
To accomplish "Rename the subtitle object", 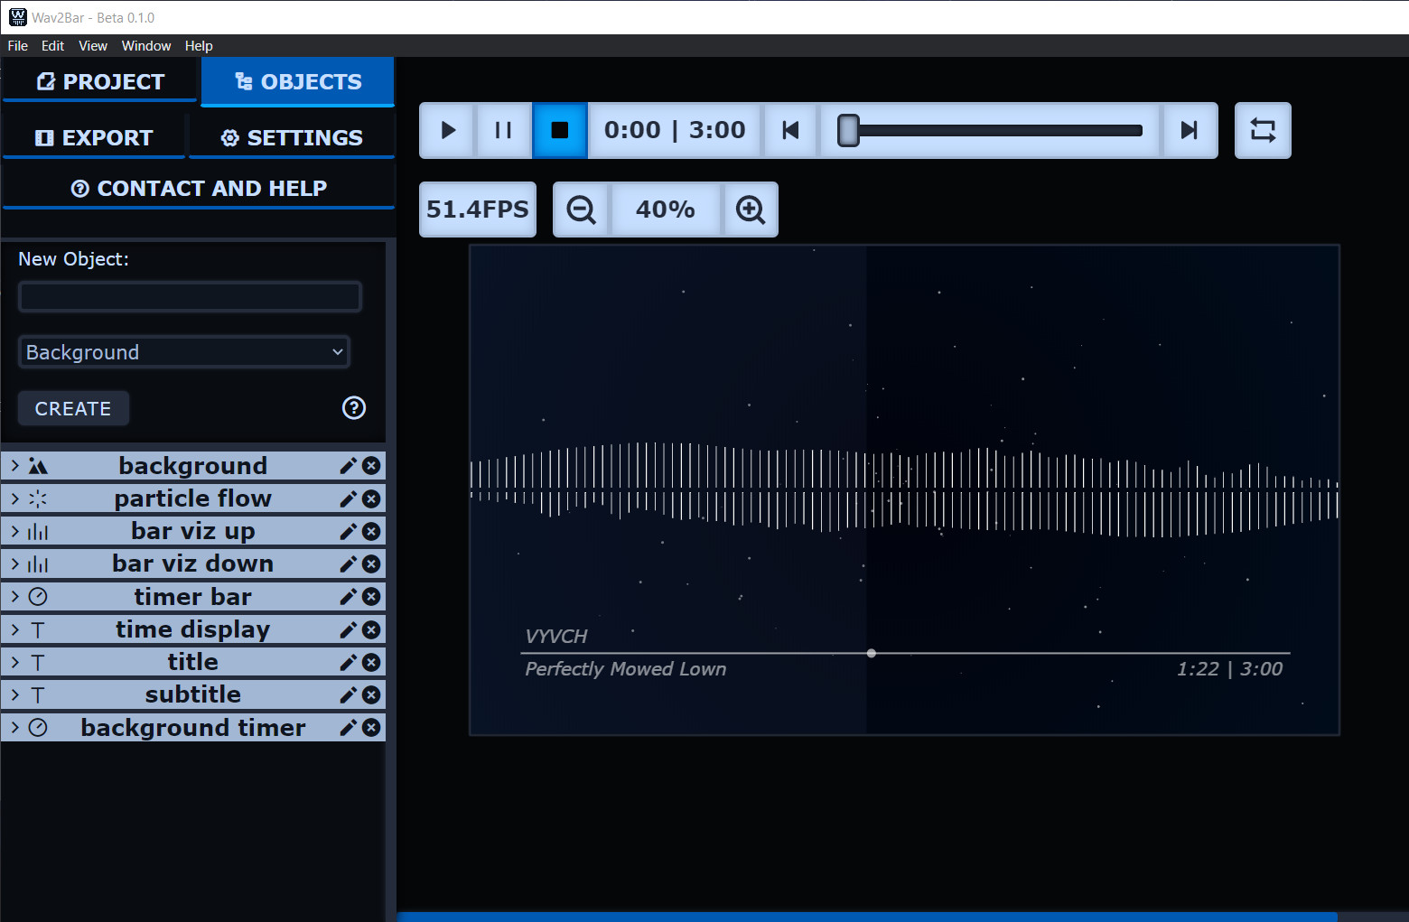I will (x=348, y=694).
